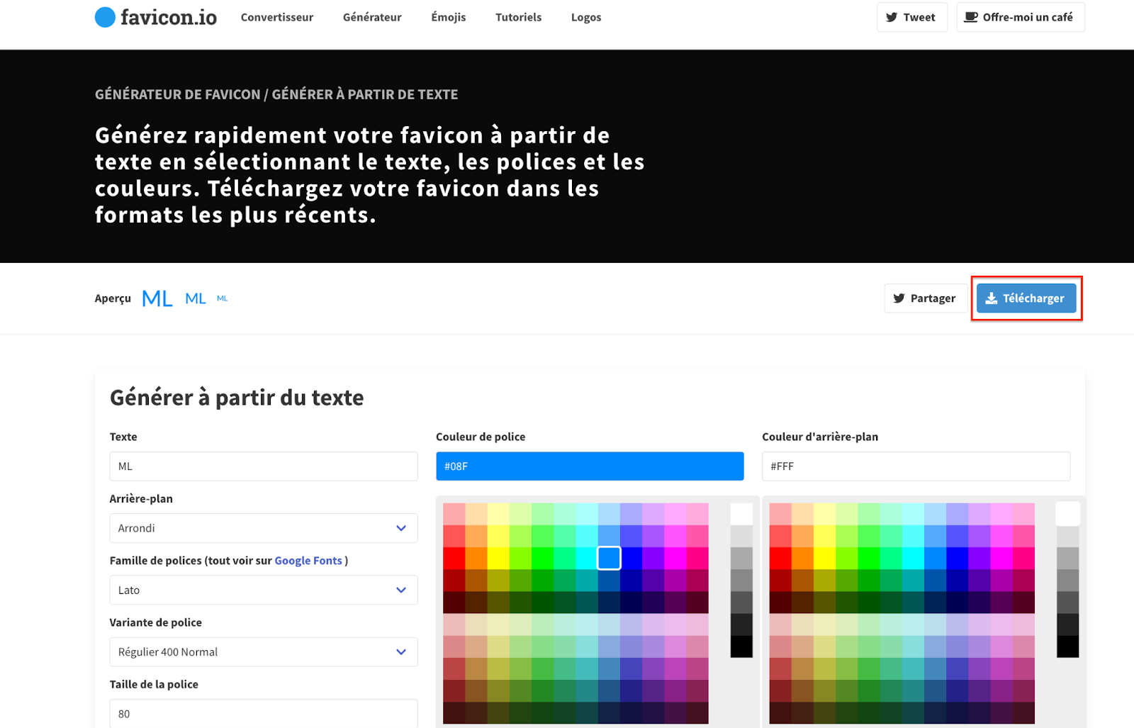Select the large ML favicon preview
1134x728 pixels.
[156, 298]
